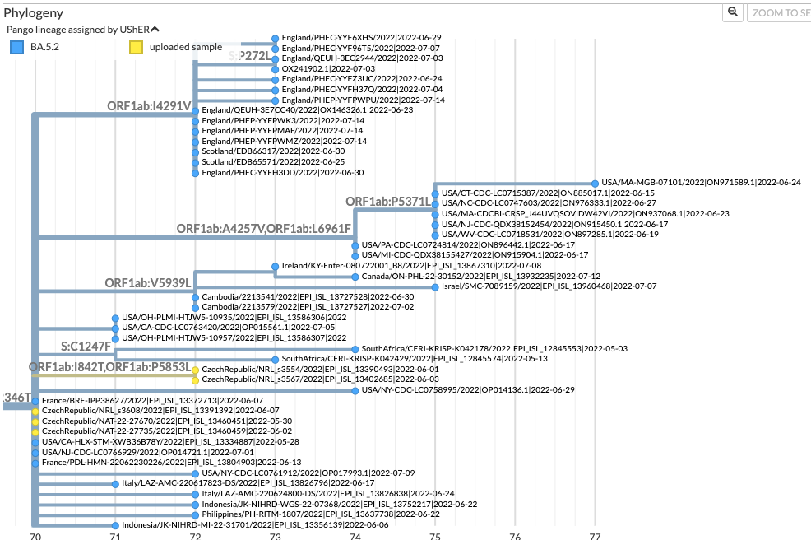Viewport: 811px width, 540px height.
Task: Click node for USA/CA-HLX-STM-XWB36B78Y sample
Action: [x=35, y=443]
